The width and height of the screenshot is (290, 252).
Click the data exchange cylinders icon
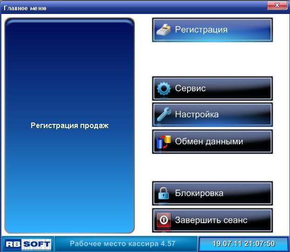(163, 142)
